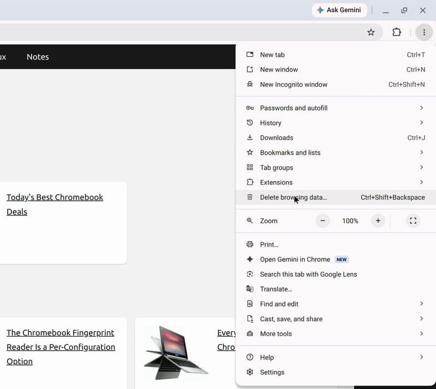Click the Help question mark icon

tap(250, 357)
